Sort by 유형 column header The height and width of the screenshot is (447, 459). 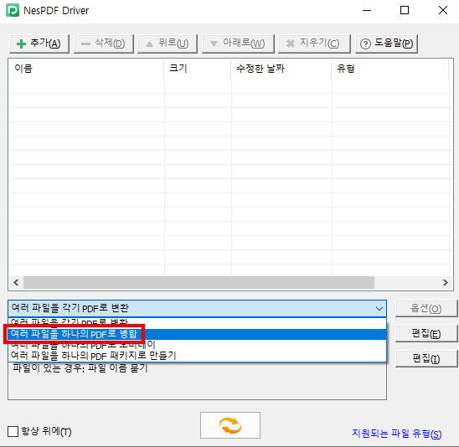coord(390,69)
